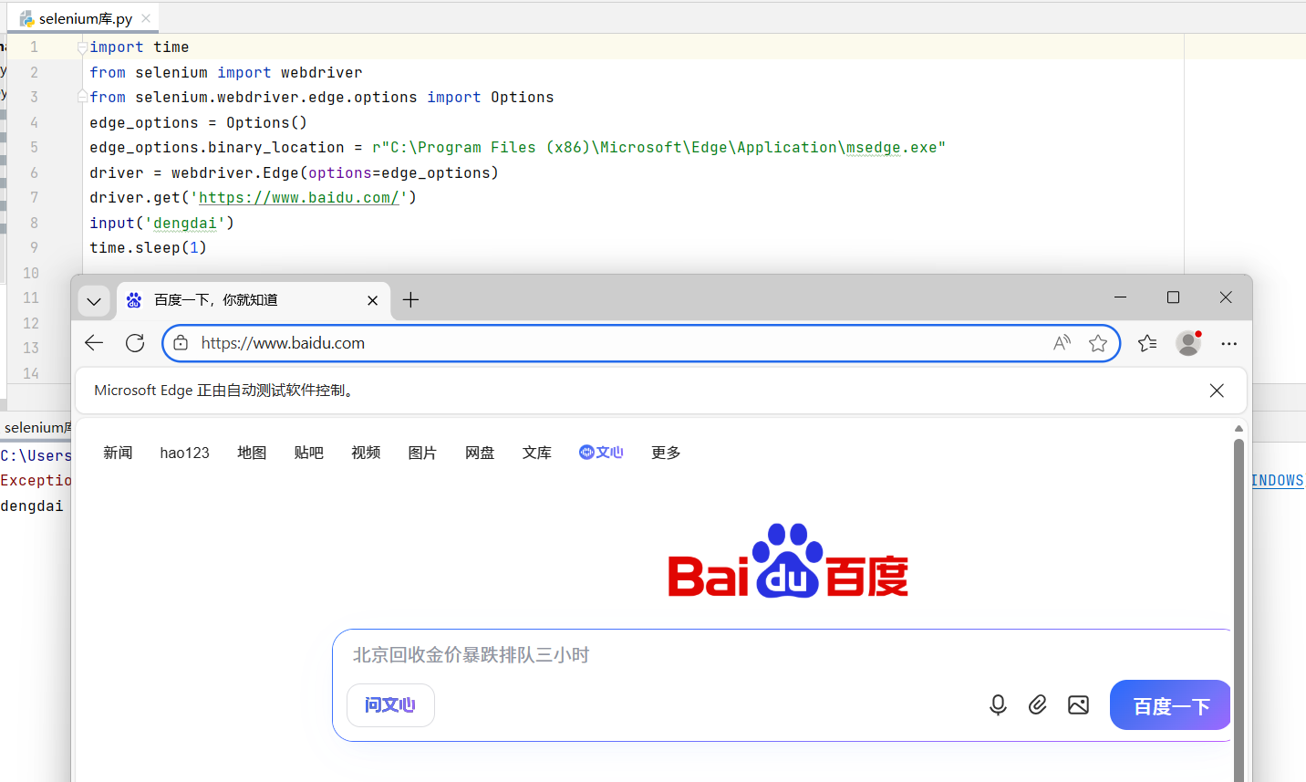Click the Edge back navigation arrow
The image size is (1306, 782).
[x=94, y=343]
